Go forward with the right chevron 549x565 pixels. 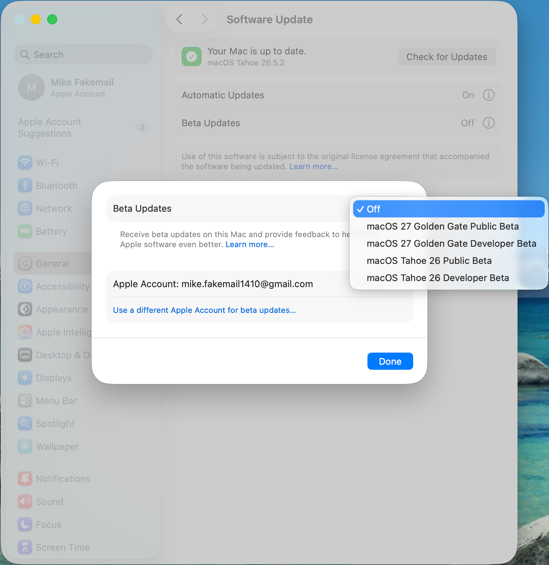point(204,19)
